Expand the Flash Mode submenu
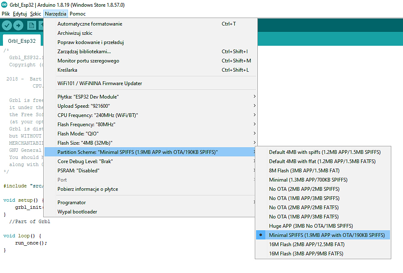 pos(150,134)
